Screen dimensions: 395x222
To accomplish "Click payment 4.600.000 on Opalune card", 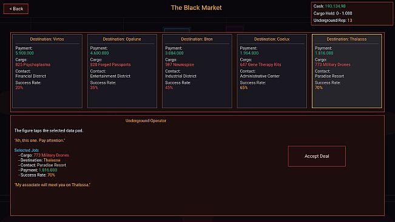I will pos(100,53).
